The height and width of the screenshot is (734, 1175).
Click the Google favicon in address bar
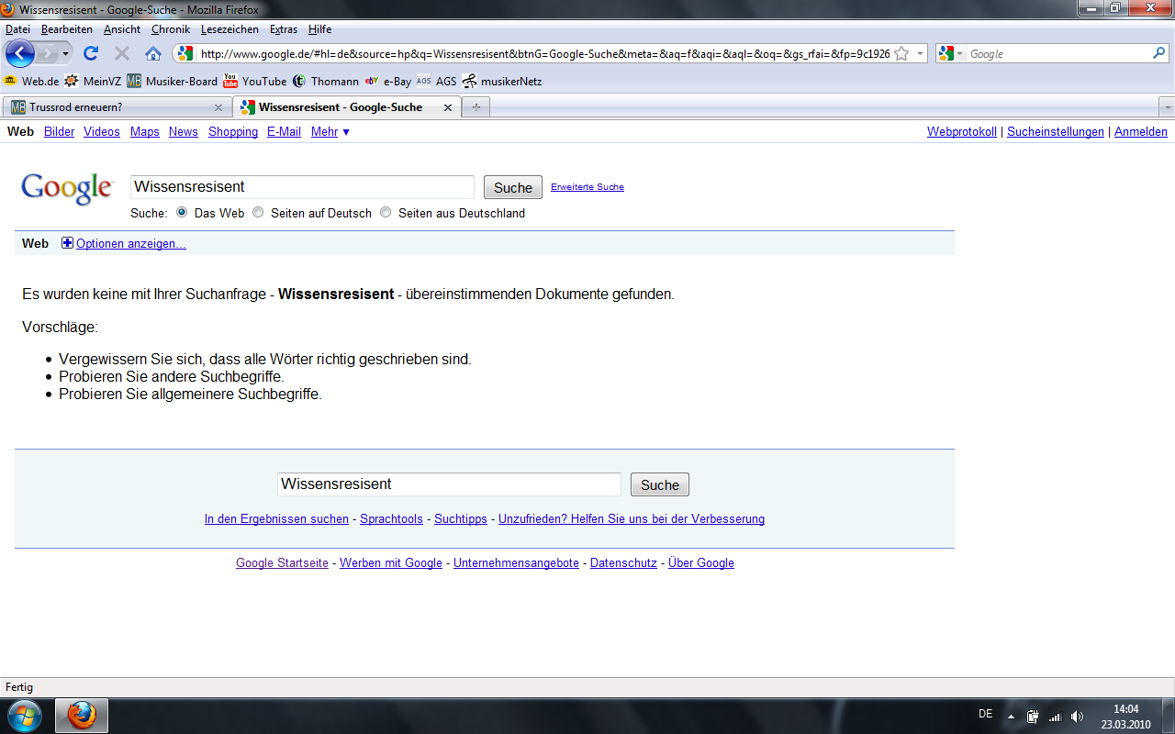[x=185, y=53]
